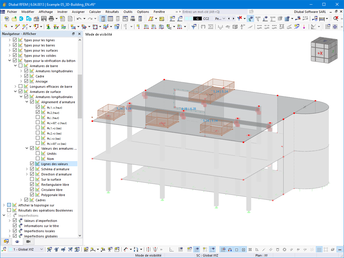Click the magnifier with red X icon
Viewport: 344px width, 258px height.
[336, 19]
